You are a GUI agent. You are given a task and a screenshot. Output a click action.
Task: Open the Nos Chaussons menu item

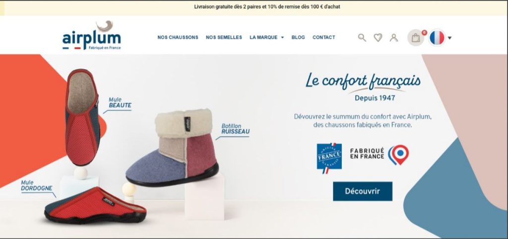[x=178, y=38]
